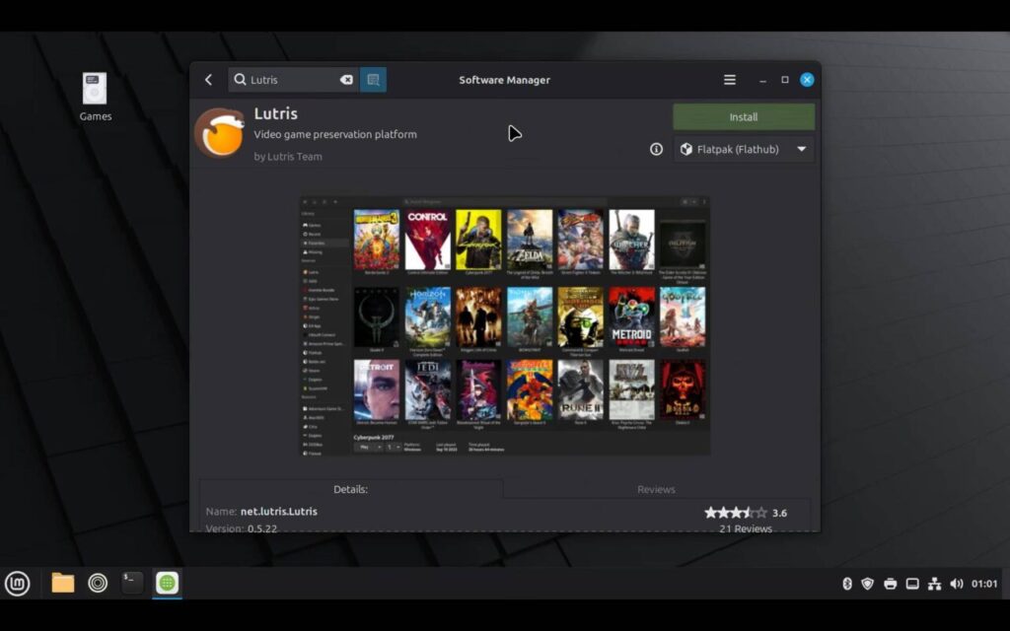Expand the Flatpak (Flathub) source dropdown
This screenshot has width=1010, height=631.
[744, 150]
